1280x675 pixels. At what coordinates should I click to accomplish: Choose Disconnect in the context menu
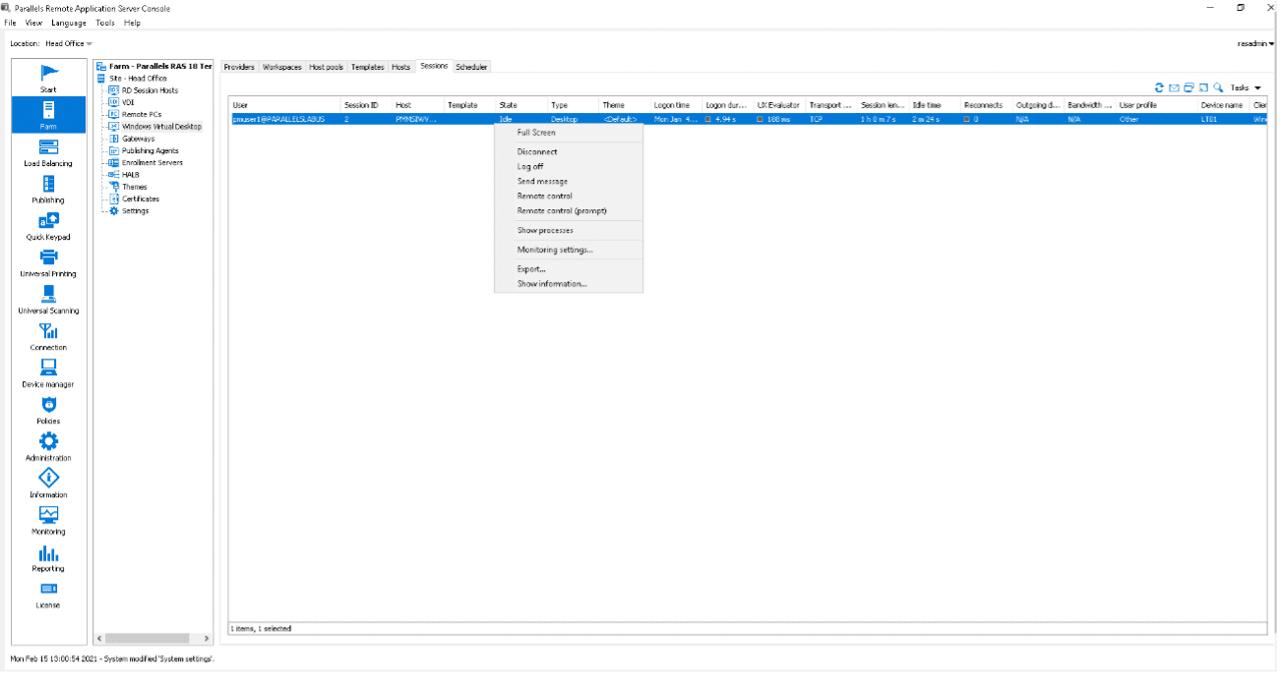[x=568, y=151]
